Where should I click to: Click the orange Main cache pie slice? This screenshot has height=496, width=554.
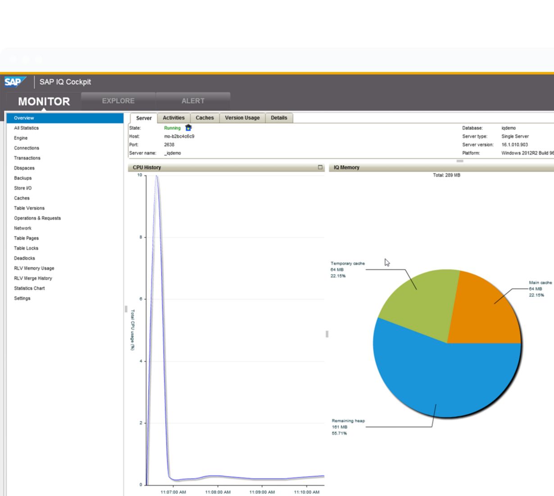tap(486, 311)
